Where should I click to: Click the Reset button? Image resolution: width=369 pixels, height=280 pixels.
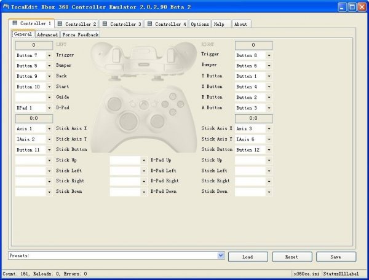pyautogui.click(x=292, y=257)
